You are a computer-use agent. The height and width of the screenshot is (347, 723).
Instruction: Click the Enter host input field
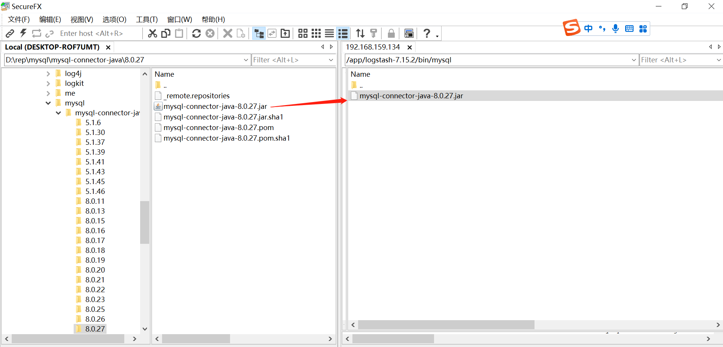pyautogui.click(x=99, y=34)
